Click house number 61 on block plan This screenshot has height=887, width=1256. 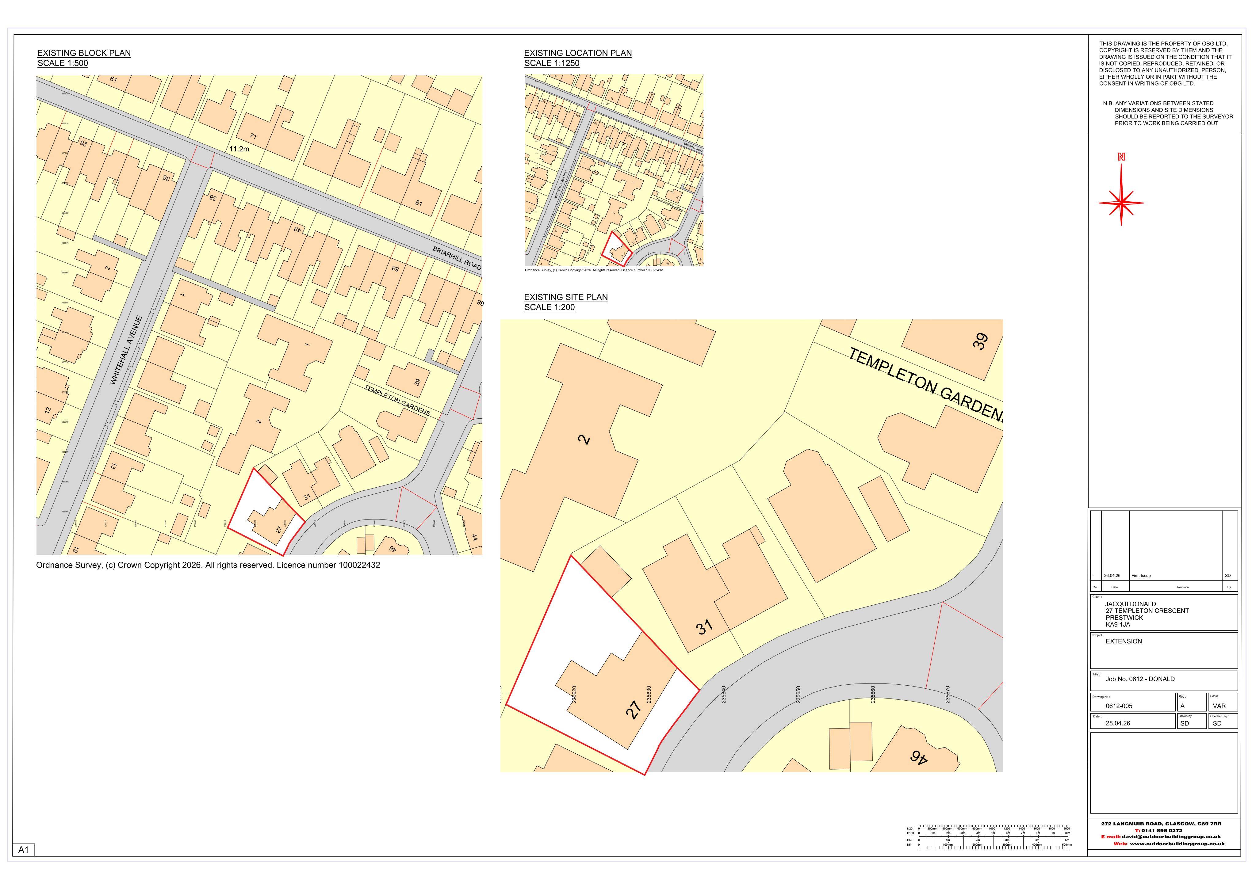point(113,79)
